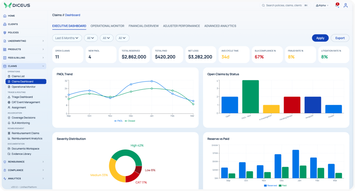This screenshot has width=355, height=191.
Task: Open SLA Monitoring from sidebar
Action: pyautogui.click(x=20, y=123)
